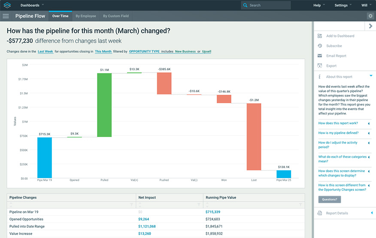Click the app logo in top-left corner
The height and width of the screenshot is (238, 376).
(x=8, y=5)
